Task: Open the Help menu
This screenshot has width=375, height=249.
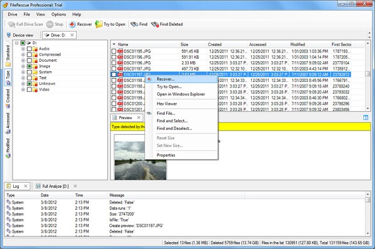Action: click(x=76, y=14)
